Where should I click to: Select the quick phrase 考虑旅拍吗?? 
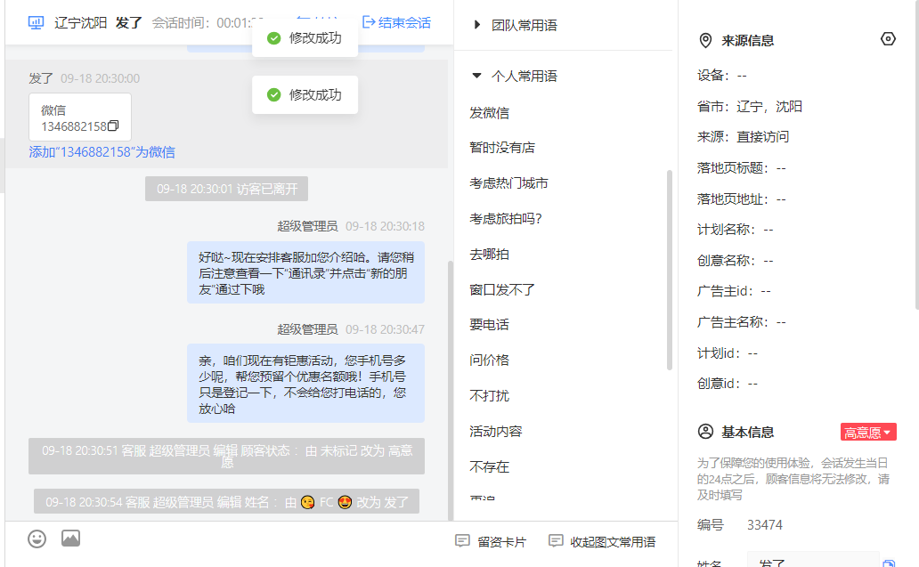click(506, 219)
